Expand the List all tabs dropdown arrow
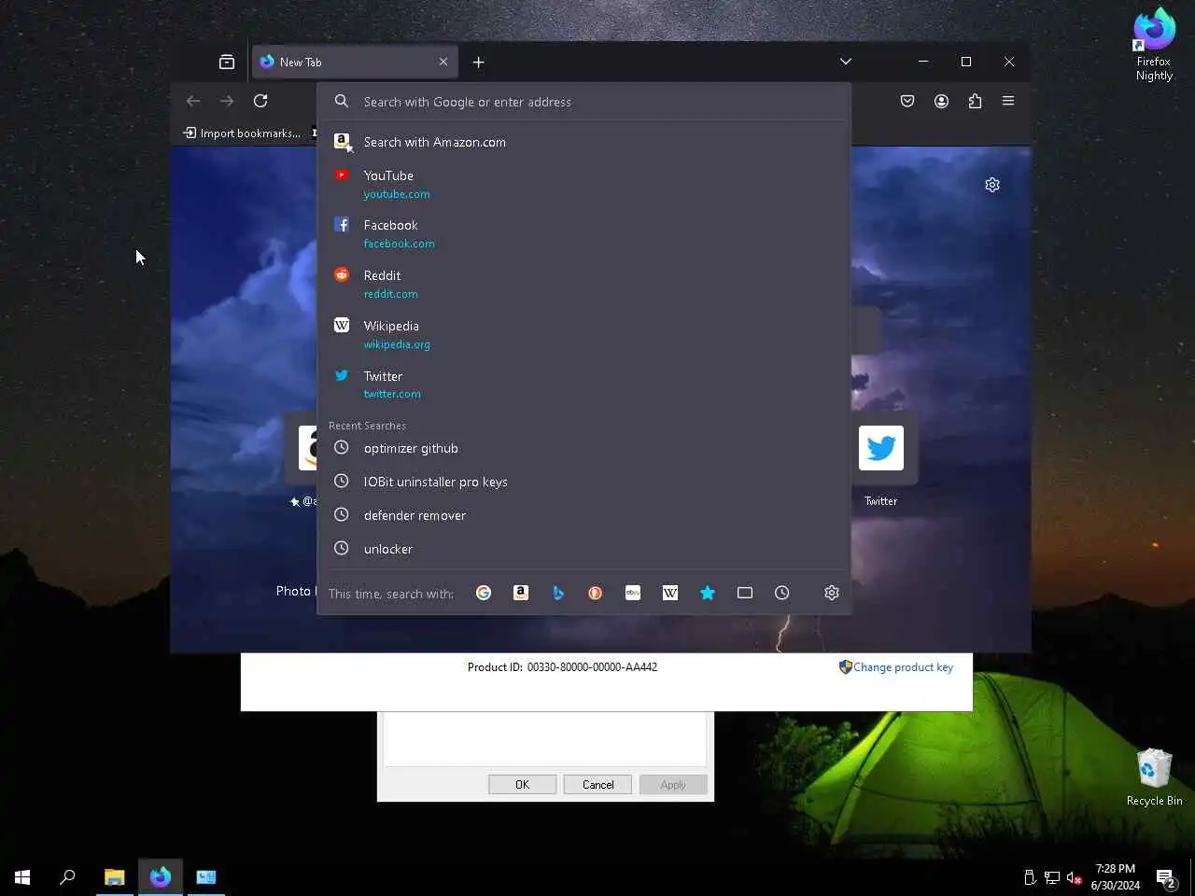Screen dimensions: 1195x896 tap(846, 62)
